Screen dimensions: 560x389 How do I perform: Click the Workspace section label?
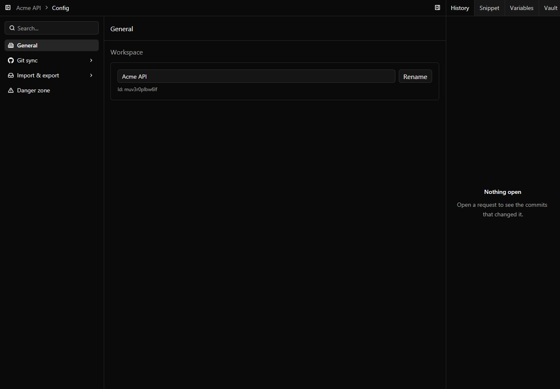(x=127, y=52)
